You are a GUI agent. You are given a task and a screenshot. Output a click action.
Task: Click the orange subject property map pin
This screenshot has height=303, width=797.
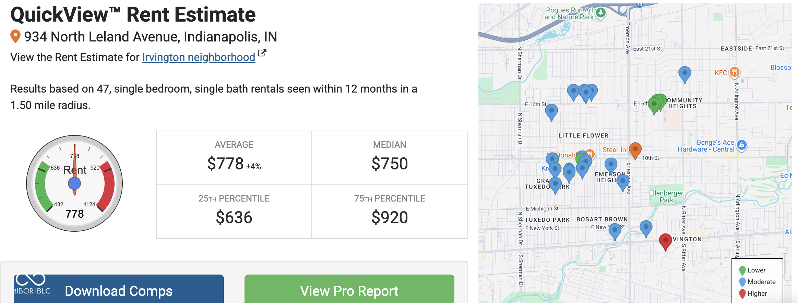click(635, 149)
